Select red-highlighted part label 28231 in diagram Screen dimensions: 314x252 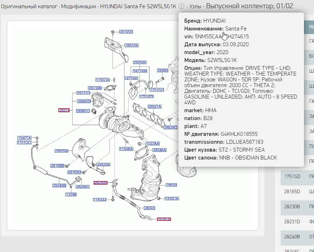coord(64,110)
